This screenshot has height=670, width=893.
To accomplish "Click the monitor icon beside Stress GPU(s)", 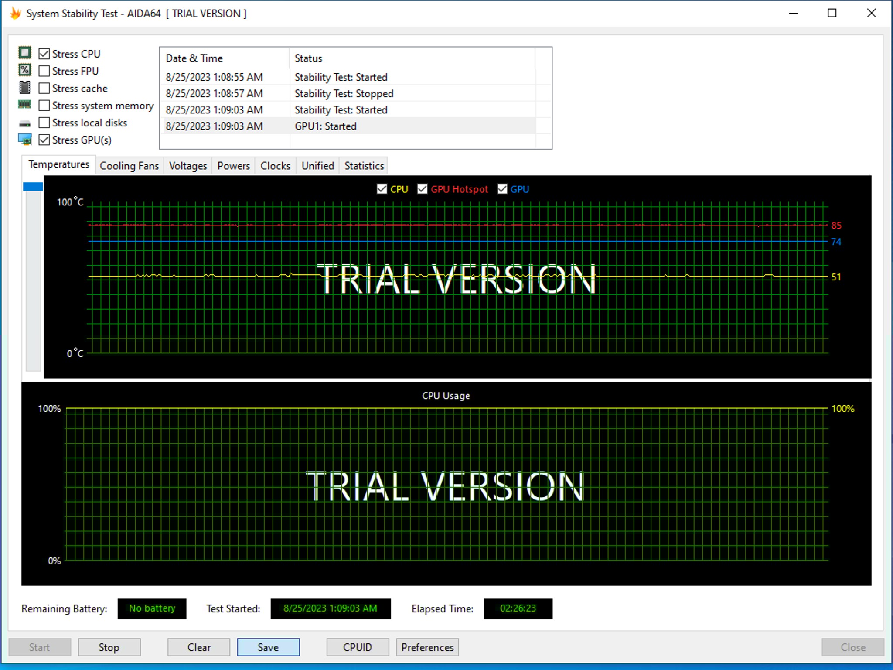I will coord(25,140).
